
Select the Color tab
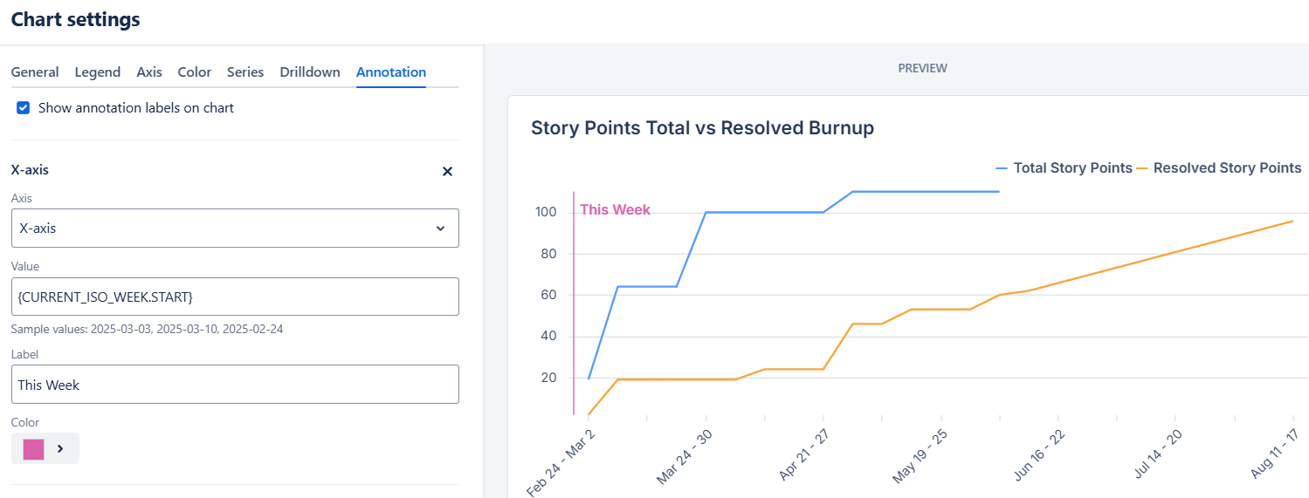pyautogui.click(x=195, y=72)
